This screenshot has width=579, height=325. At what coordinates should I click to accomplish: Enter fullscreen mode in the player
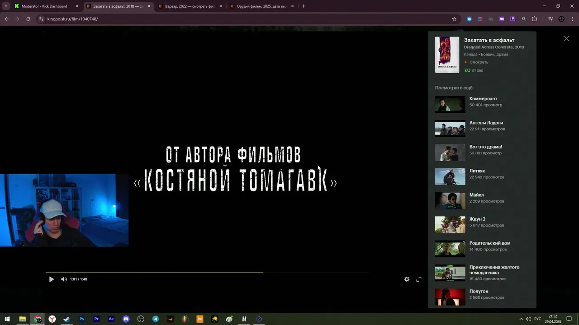[419, 279]
